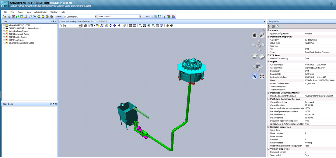Image resolution: width=336 pixels, height=158 pixels.
Task: Expand the BHPB Document Types tree node
Action: [x=4, y=34]
